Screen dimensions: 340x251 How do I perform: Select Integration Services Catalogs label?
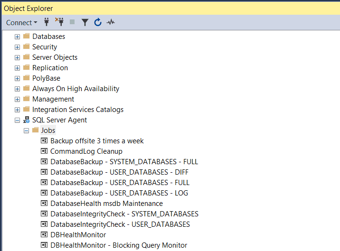(78, 110)
